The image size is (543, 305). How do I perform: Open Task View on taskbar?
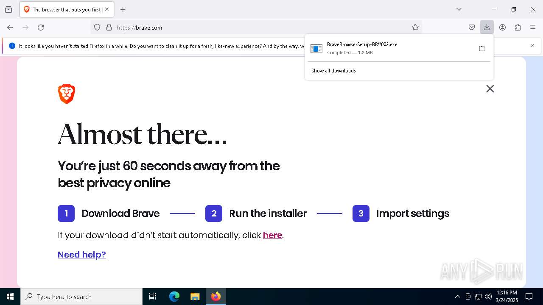pos(153,297)
